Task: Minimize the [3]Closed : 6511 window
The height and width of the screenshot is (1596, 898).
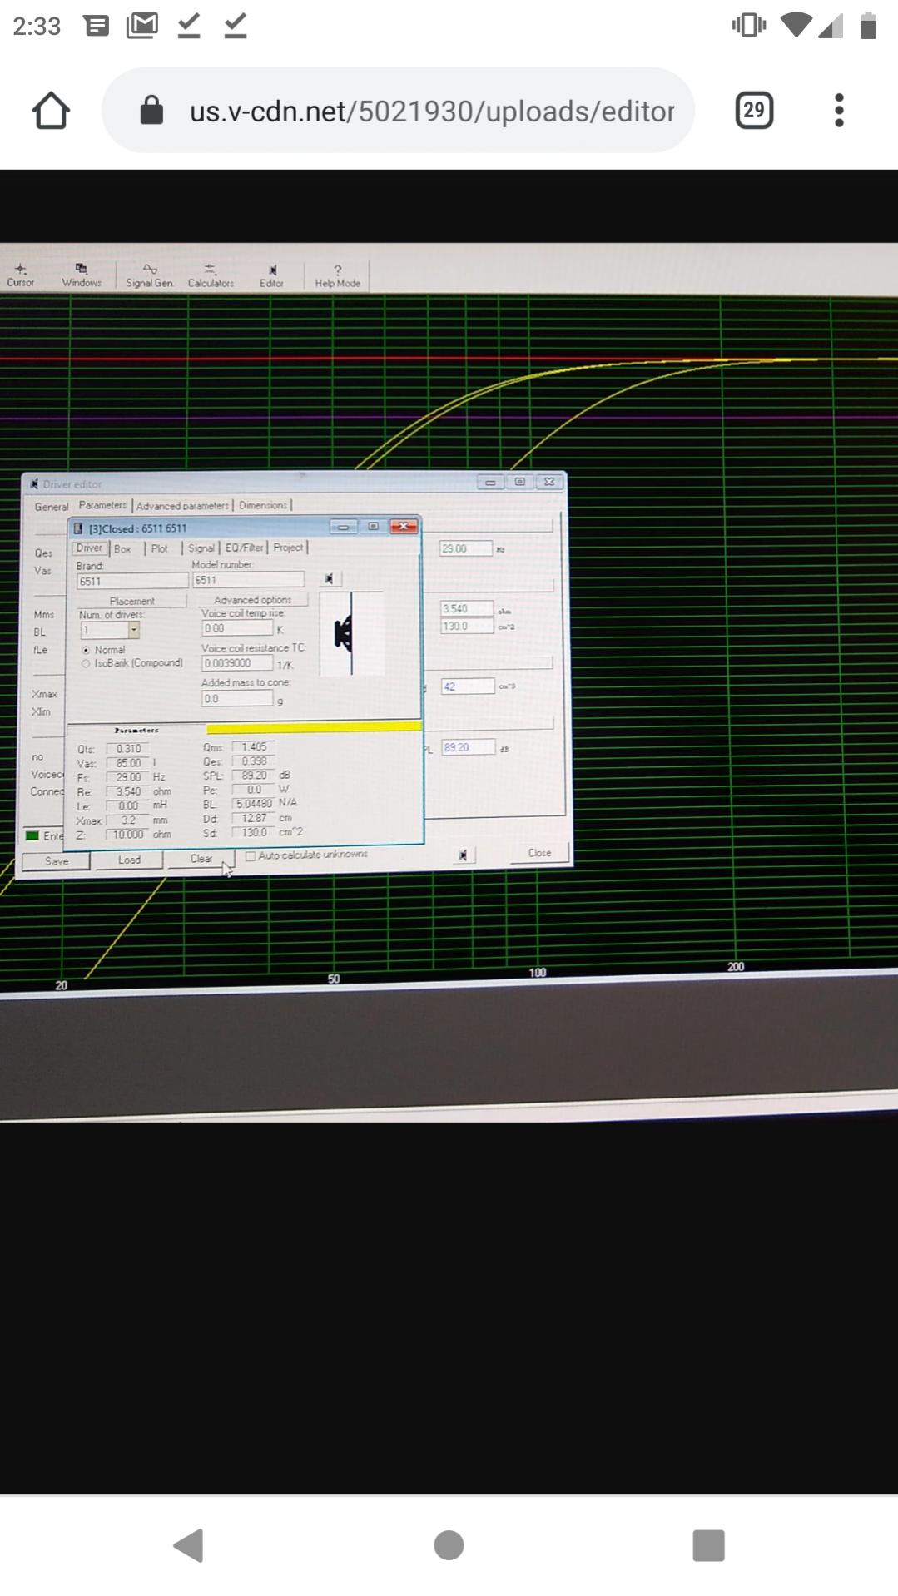Action: click(342, 527)
